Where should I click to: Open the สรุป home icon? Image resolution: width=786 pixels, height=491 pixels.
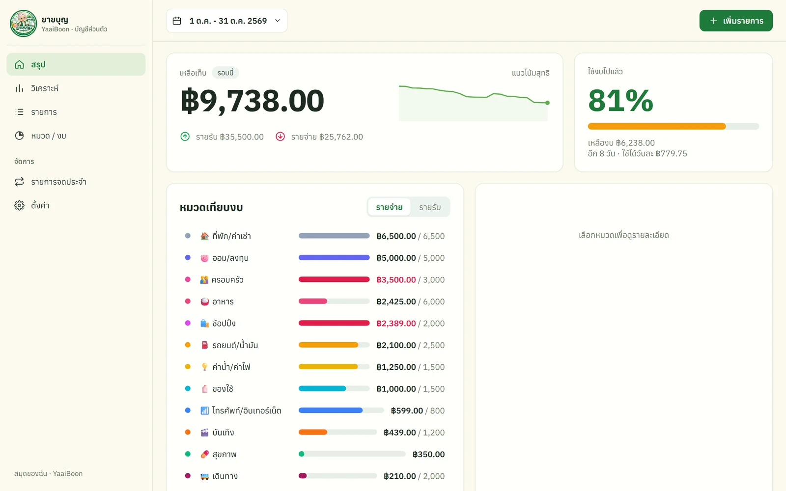(x=19, y=65)
